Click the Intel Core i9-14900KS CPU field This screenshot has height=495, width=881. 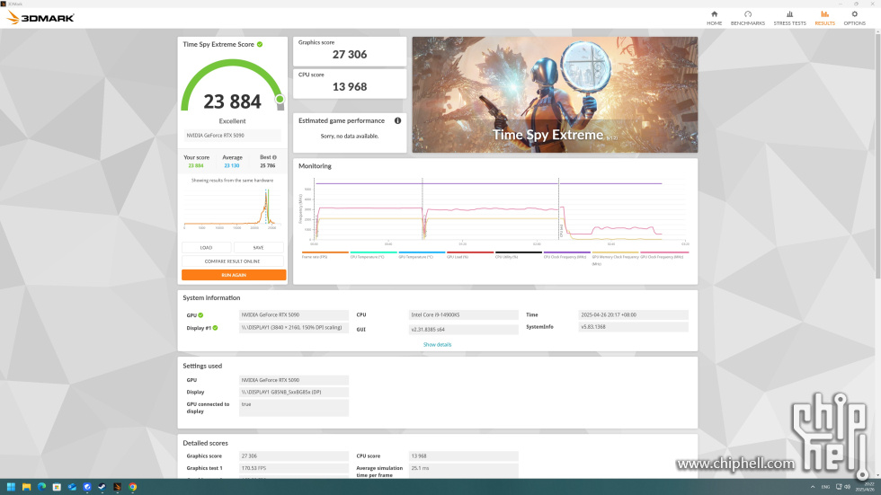click(464, 314)
